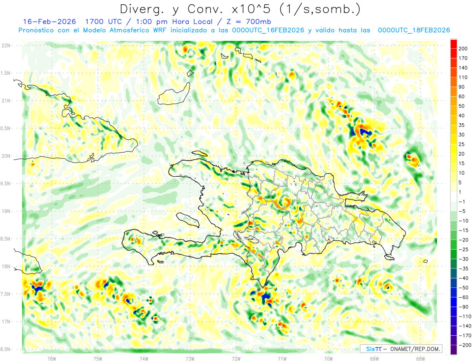Click the "21N" latitude label
Image resolution: width=472 pixels, height=364 pixels.
[x=6, y=101]
